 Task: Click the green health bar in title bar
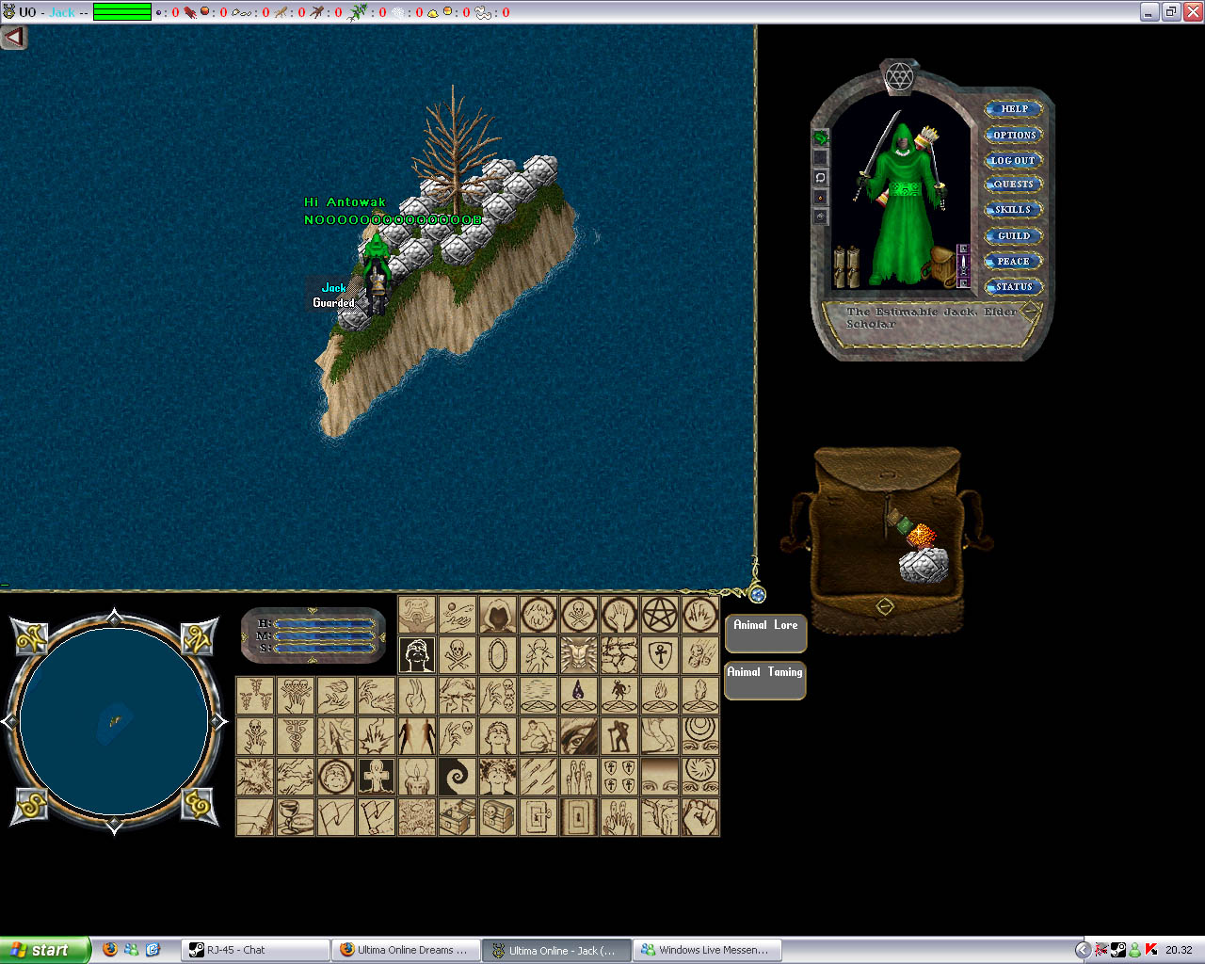122,12
